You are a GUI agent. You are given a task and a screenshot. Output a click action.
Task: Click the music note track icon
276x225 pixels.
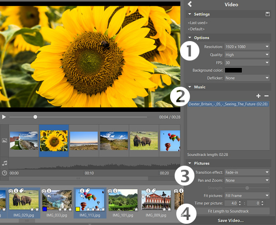click(x=5, y=163)
